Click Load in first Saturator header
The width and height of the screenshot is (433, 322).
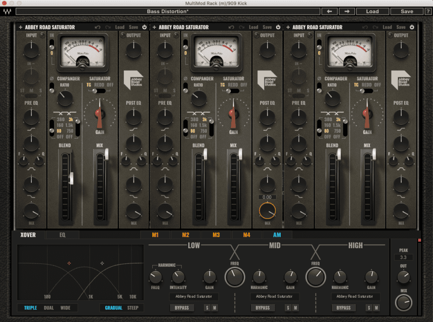(120, 27)
